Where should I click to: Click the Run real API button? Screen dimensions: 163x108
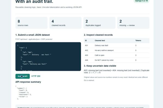click(23, 76)
